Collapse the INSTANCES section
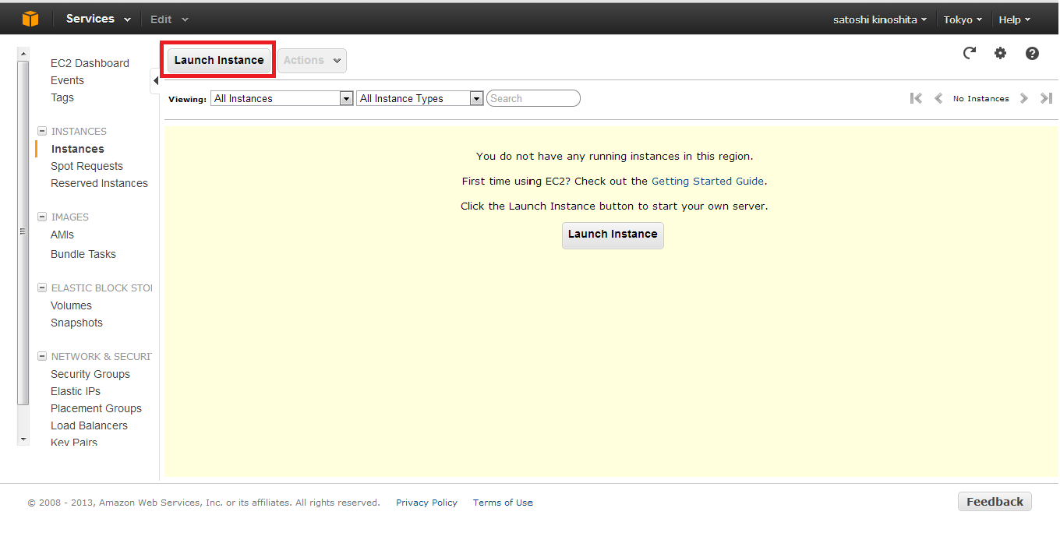Screen dimensions: 1060x547 click(x=42, y=131)
